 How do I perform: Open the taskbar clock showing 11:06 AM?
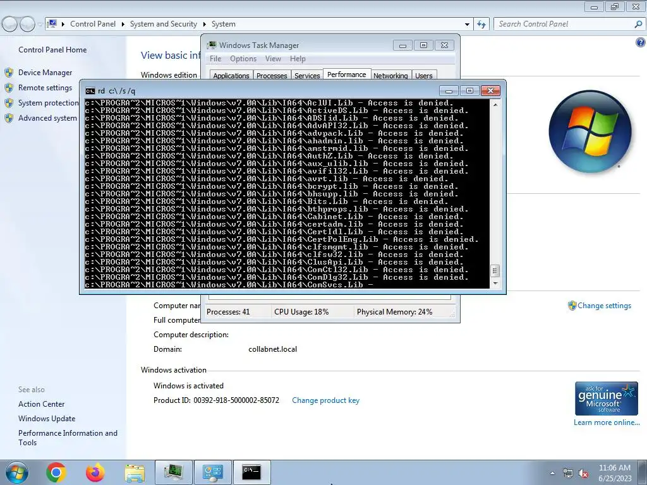pos(614,473)
